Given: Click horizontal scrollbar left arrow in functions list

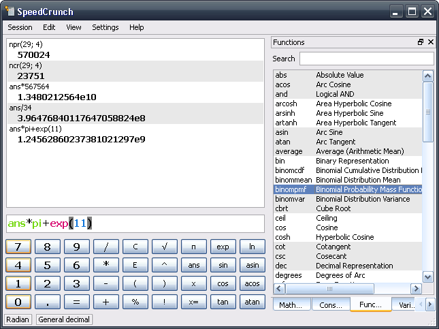Looking at the screenshot, I should point(279,288).
